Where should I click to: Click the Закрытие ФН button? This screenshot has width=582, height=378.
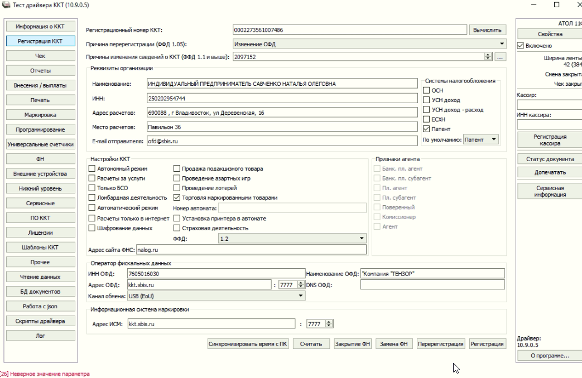[x=352, y=344]
